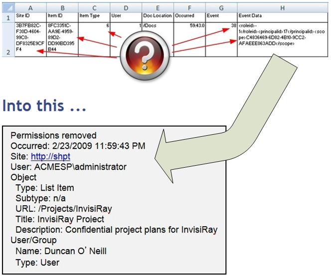This screenshot has width=331, height=278.
Task: Select column H header
Action: click(283, 6)
